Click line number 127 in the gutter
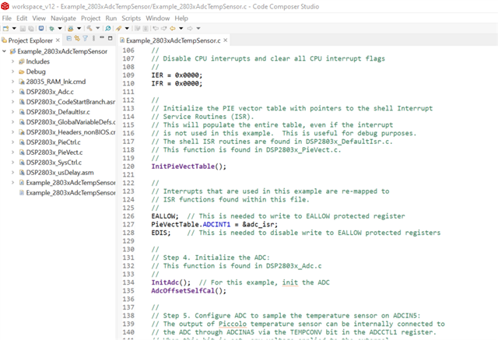Image resolution: width=498 pixels, height=340 pixels. coord(128,224)
